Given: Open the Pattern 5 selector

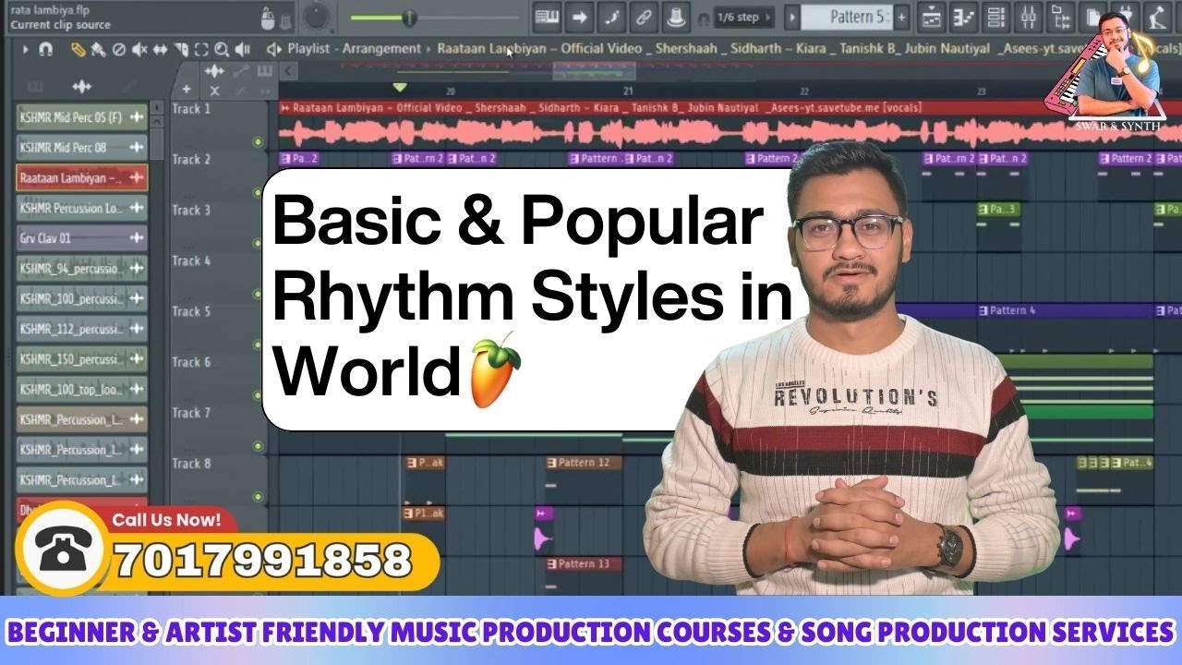Looking at the screenshot, I should pyautogui.click(x=847, y=17).
